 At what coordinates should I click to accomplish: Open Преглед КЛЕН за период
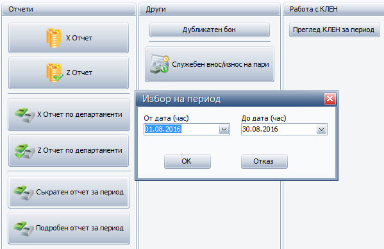(x=334, y=30)
